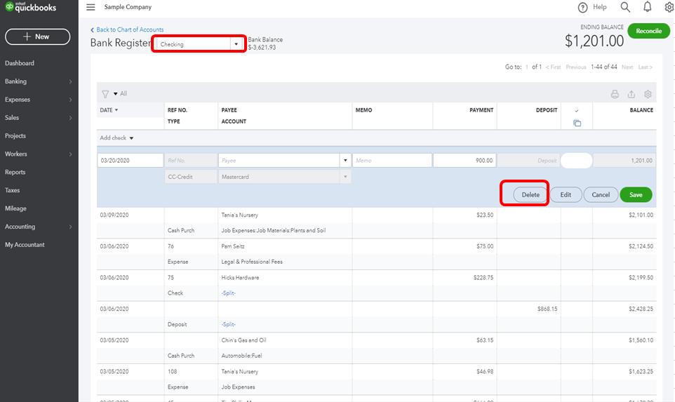Click Back to Chart of Accounts link

pos(130,29)
